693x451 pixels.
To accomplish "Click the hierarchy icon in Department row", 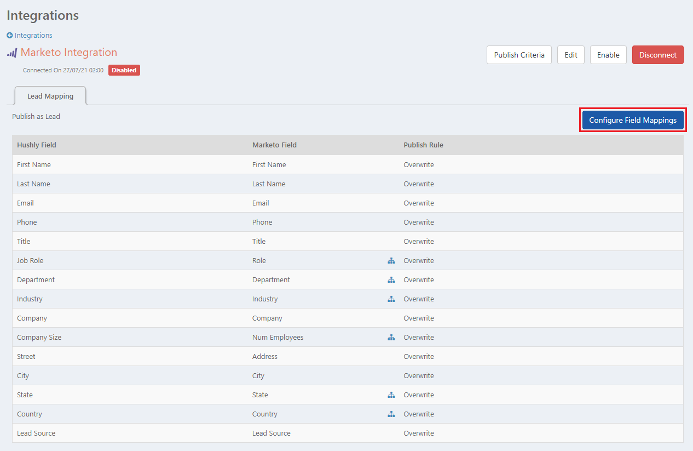I will click(391, 280).
